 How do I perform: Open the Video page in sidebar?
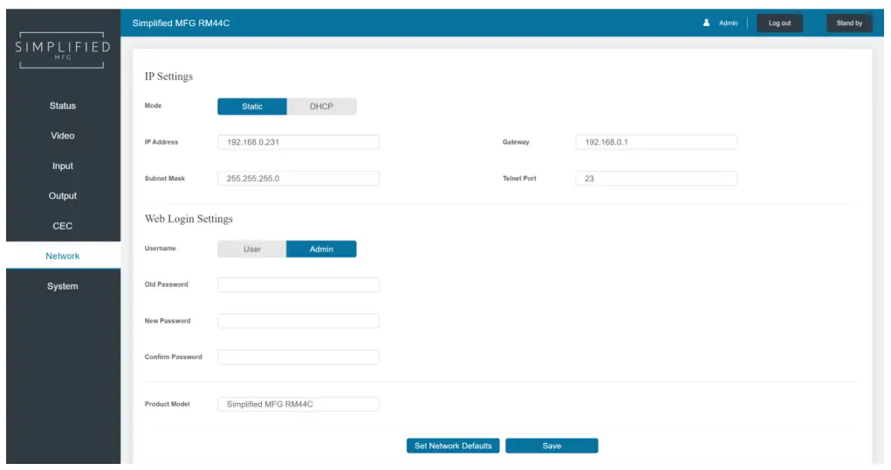click(x=63, y=136)
